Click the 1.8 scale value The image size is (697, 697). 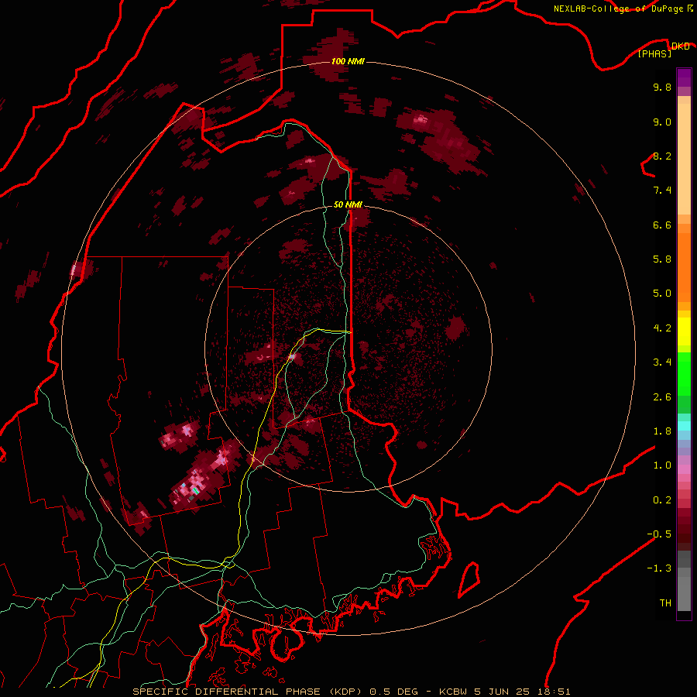point(662,431)
